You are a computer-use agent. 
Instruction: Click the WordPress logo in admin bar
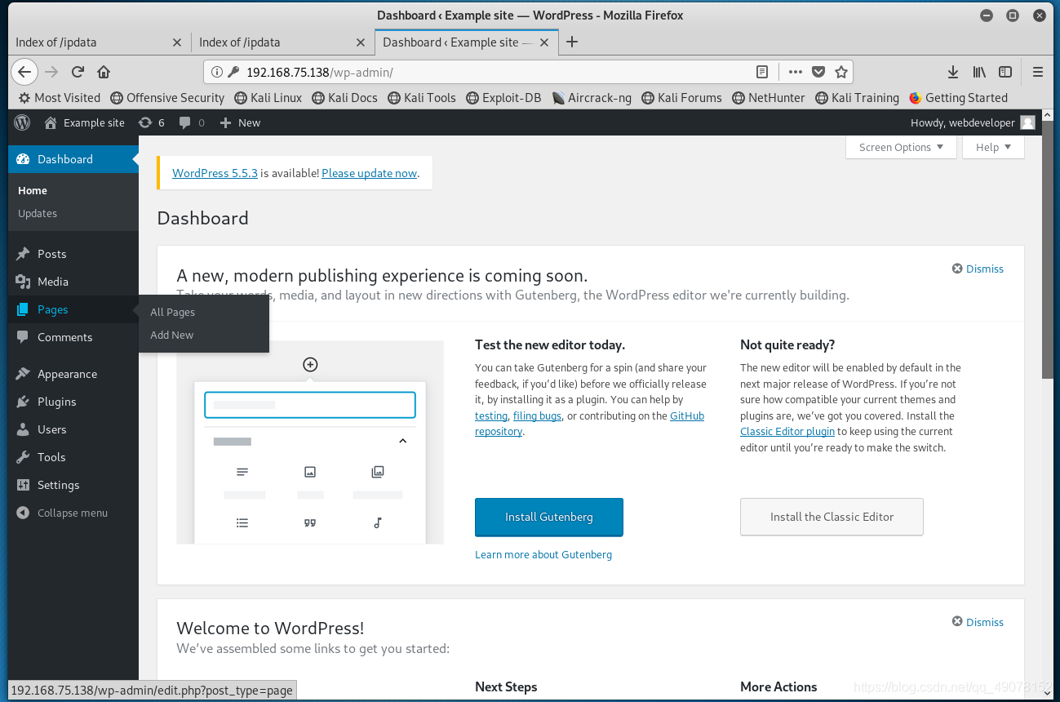coord(22,122)
